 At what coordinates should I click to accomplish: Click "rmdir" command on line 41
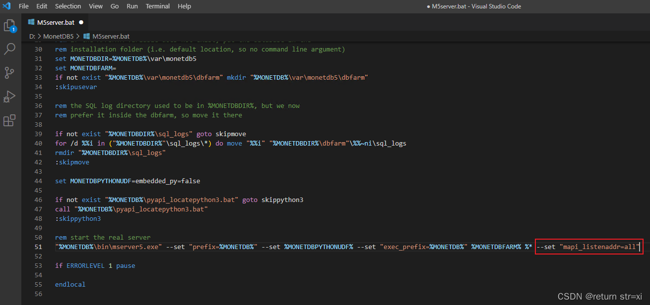pyautogui.click(x=65, y=152)
